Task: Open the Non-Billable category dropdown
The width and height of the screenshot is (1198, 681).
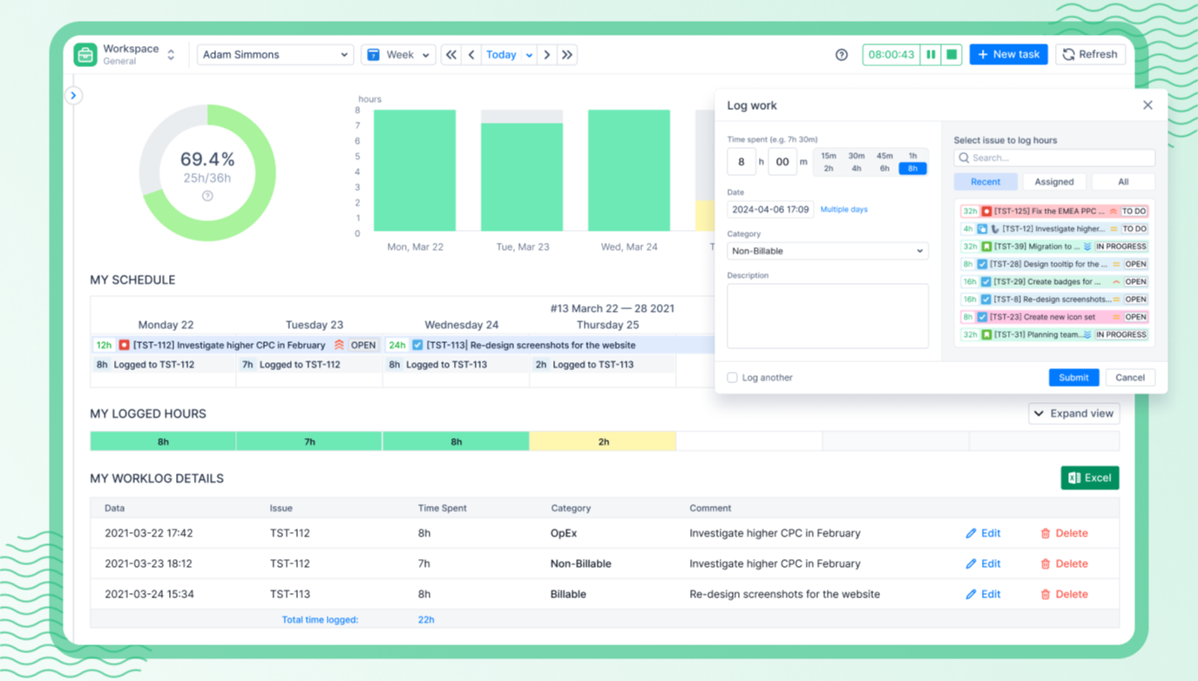Action: (827, 251)
